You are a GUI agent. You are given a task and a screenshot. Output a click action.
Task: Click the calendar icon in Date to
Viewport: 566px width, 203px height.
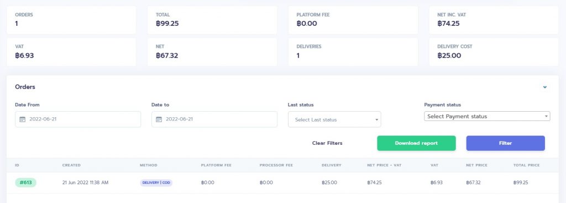click(159, 119)
